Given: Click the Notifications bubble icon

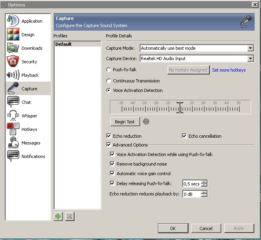Looking at the screenshot, I should coord(13,156).
